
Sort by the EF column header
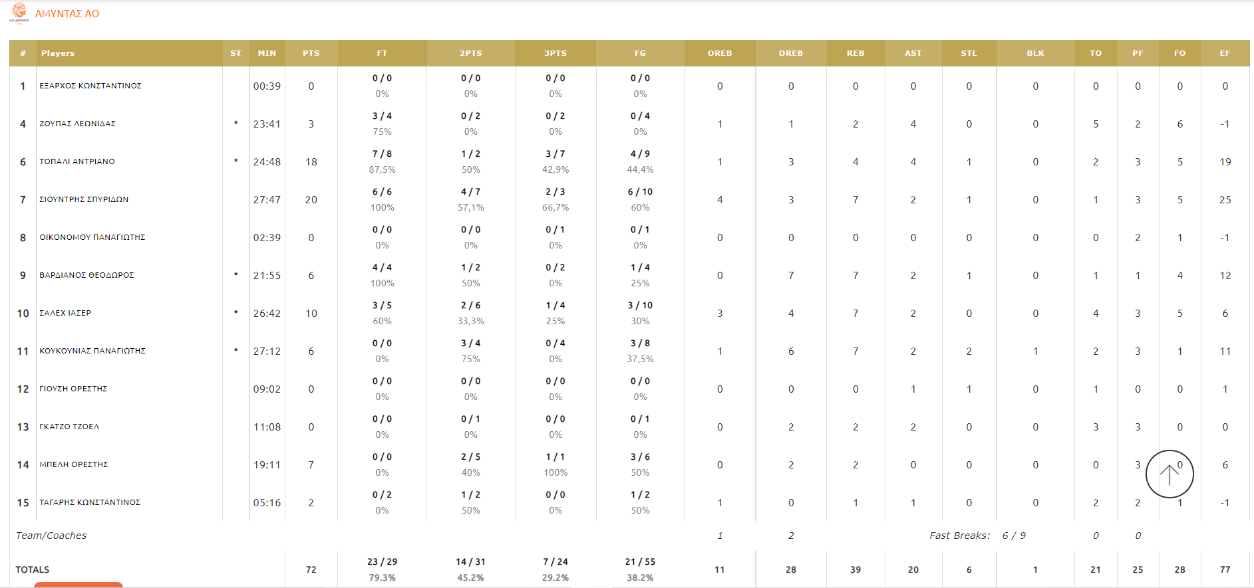click(1224, 53)
